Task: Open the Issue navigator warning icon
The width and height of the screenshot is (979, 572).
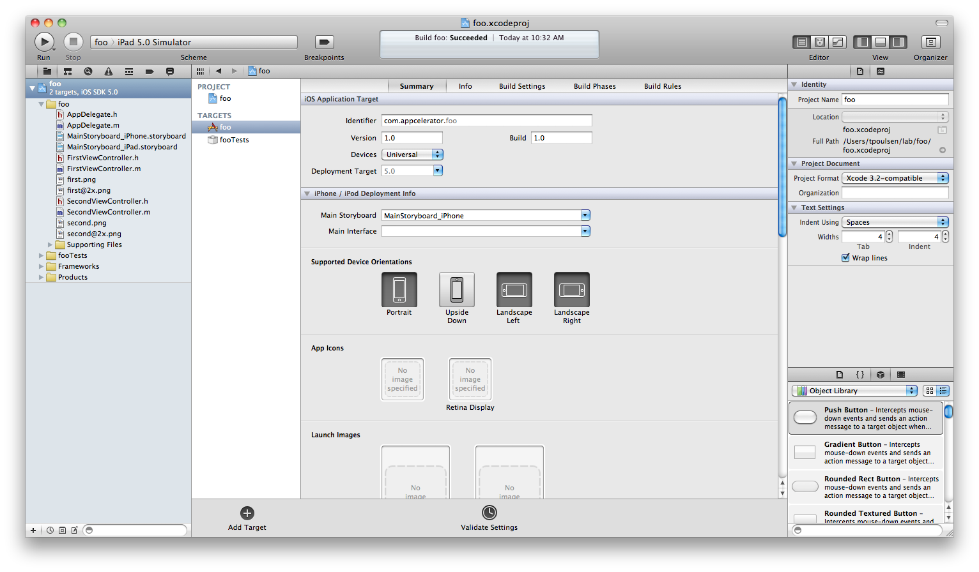Action: coord(109,71)
